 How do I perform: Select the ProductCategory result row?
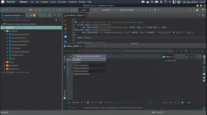(x=89, y=65)
